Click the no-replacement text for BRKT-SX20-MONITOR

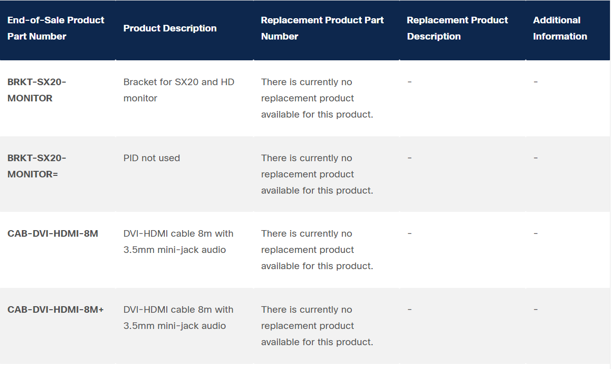tap(317, 98)
